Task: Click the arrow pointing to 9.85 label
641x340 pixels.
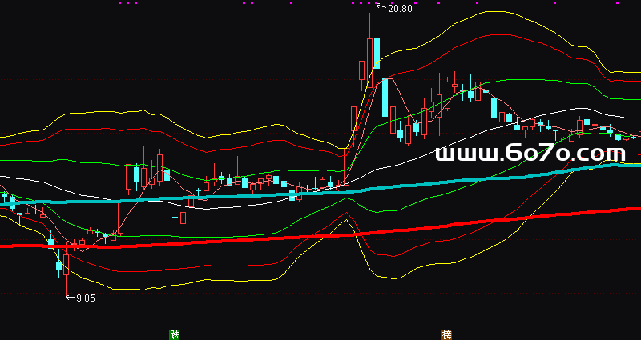Action: [69, 298]
